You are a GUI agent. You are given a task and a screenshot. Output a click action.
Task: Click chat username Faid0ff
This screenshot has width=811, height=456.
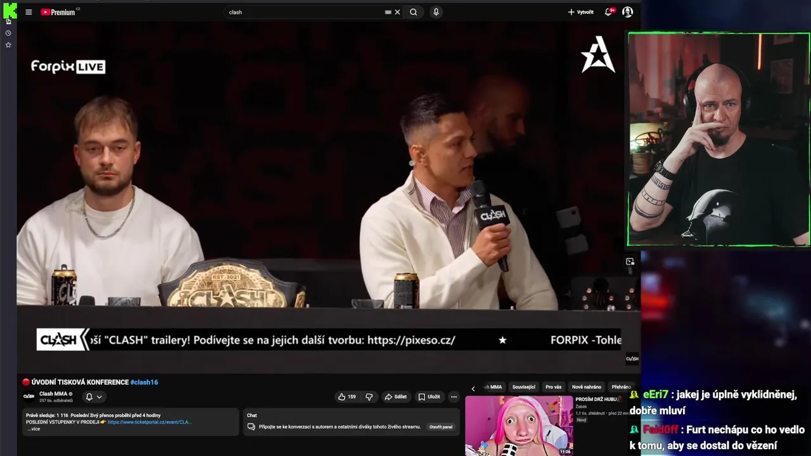pos(661,430)
